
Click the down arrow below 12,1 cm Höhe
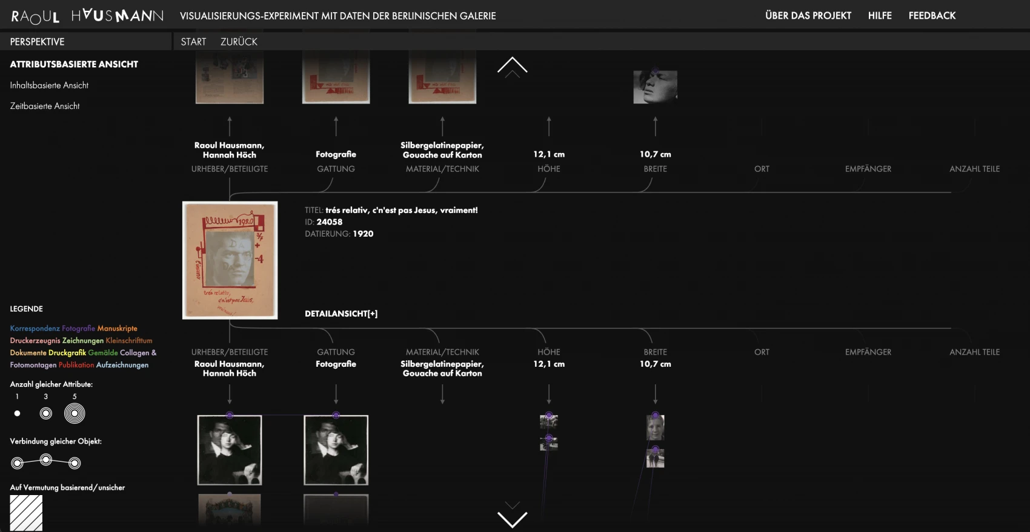549,394
